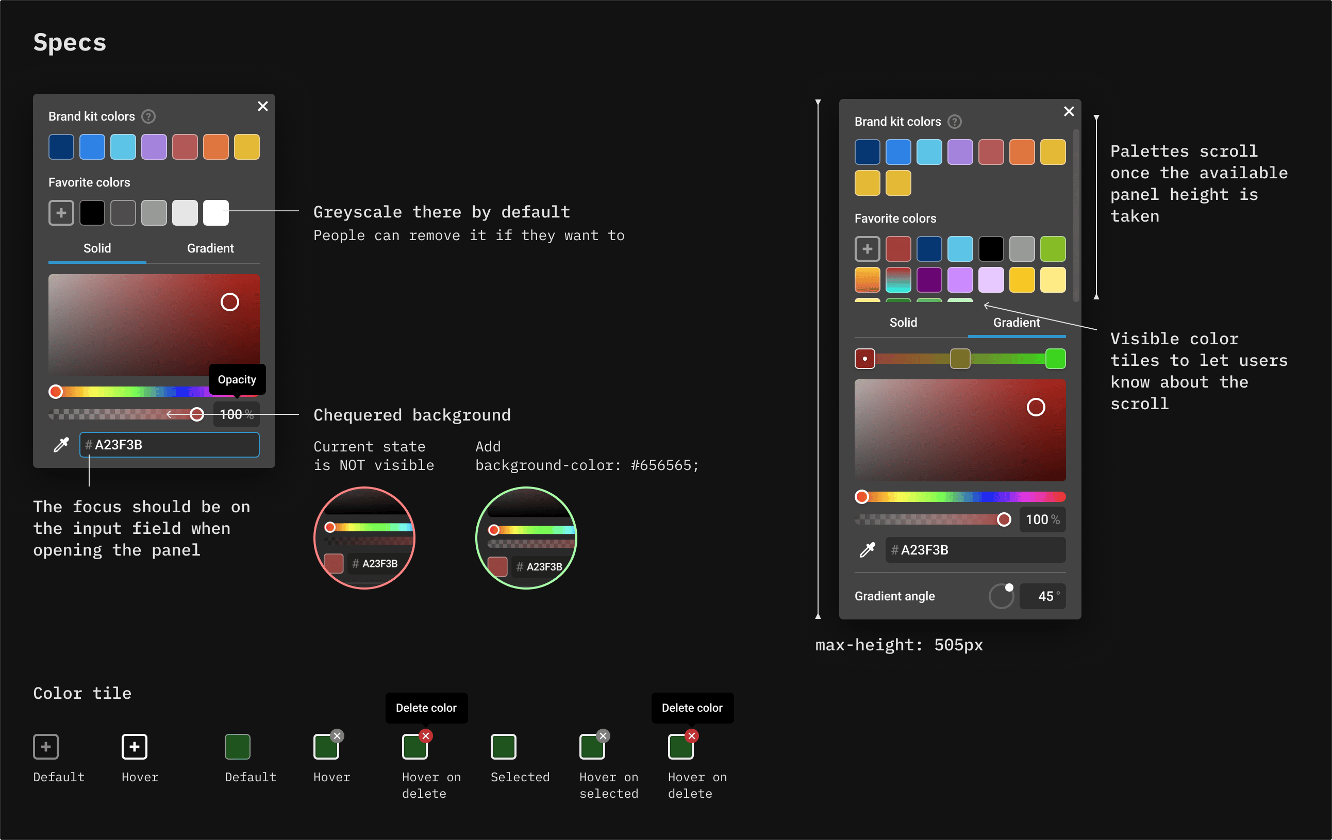
Task: Click the 'Gradient angle' label
Action: point(894,596)
